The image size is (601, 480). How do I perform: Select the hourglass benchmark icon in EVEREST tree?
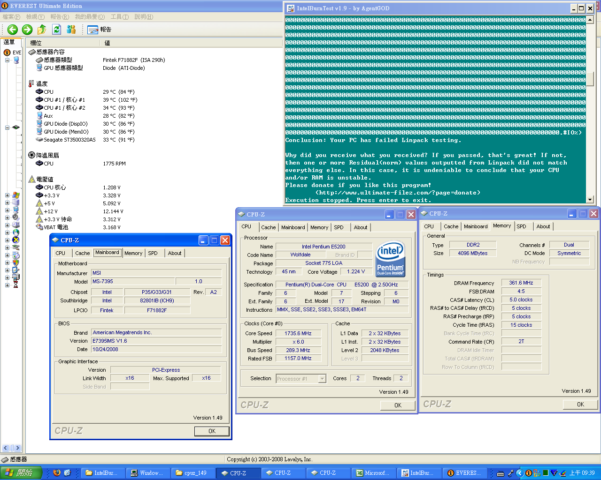[x=16, y=285]
